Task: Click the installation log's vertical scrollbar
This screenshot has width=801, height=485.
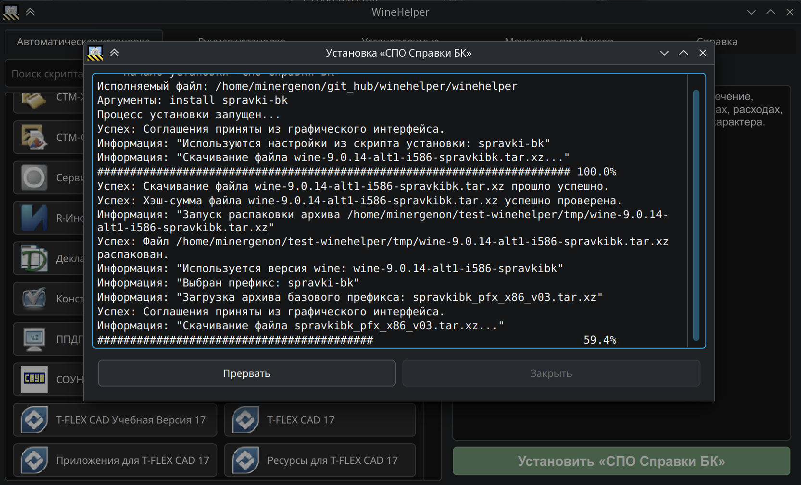Action: pyautogui.click(x=696, y=215)
